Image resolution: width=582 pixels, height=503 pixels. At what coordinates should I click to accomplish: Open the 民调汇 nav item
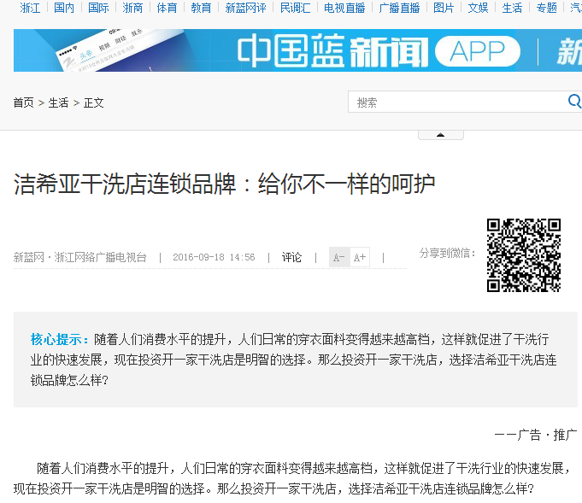click(x=295, y=8)
